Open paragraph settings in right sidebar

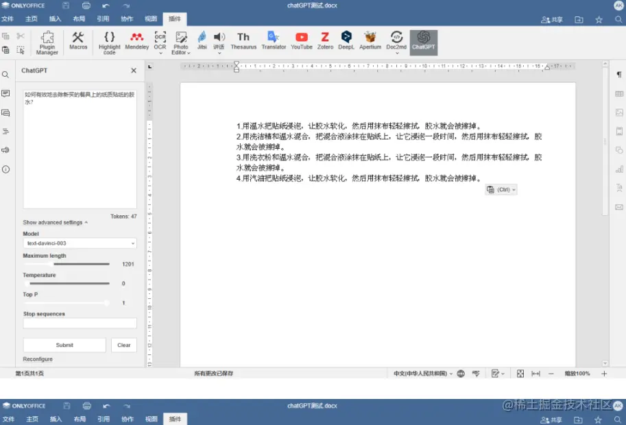coord(619,75)
